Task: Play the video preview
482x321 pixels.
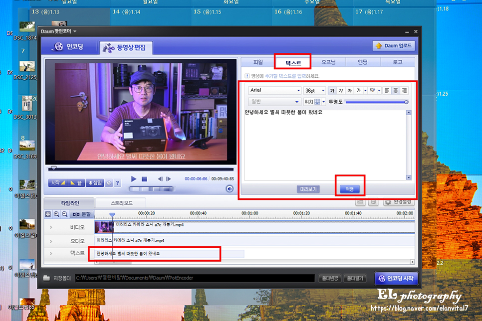Action: point(133,179)
